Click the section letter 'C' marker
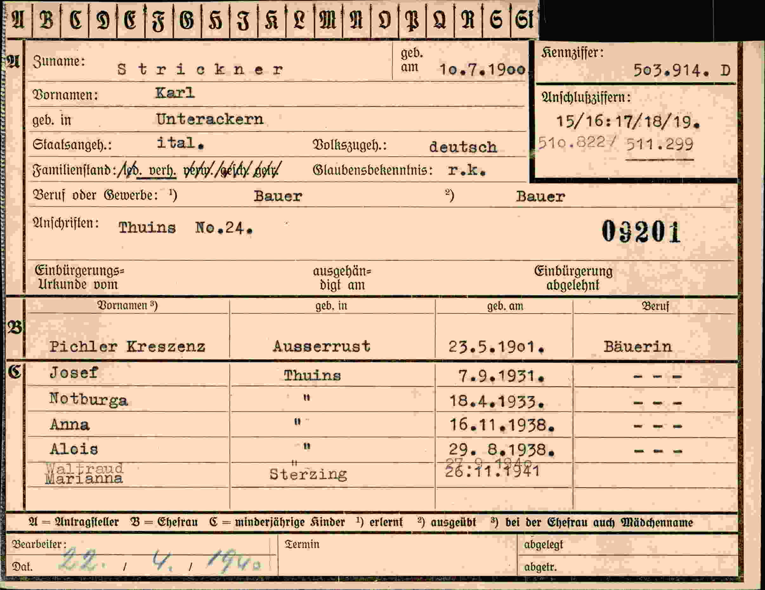The height and width of the screenshot is (590, 765). point(15,371)
